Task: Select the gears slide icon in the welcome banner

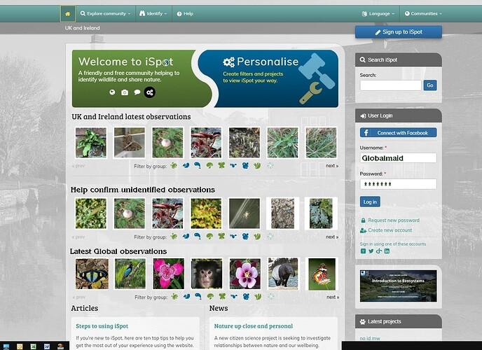Action: (x=150, y=92)
